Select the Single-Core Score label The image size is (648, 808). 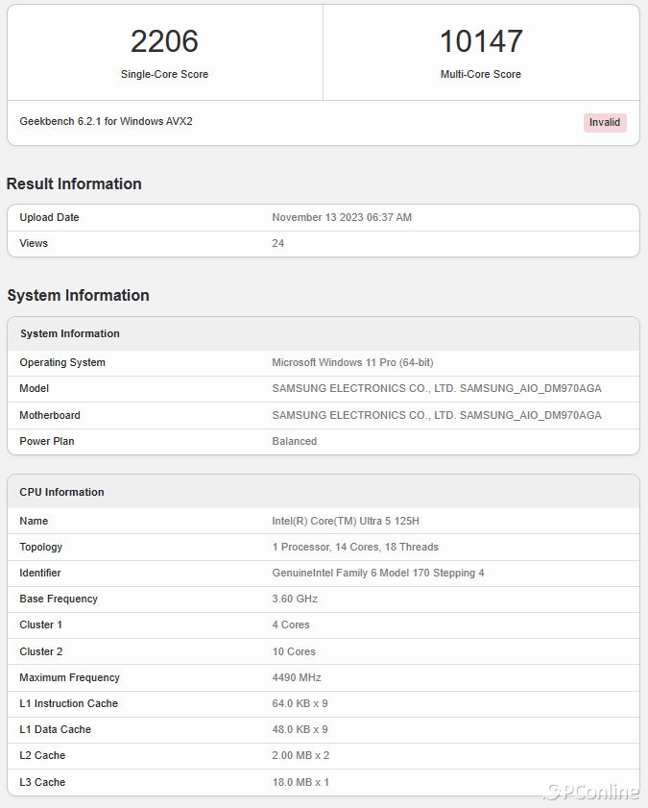(x=164, y=74)
